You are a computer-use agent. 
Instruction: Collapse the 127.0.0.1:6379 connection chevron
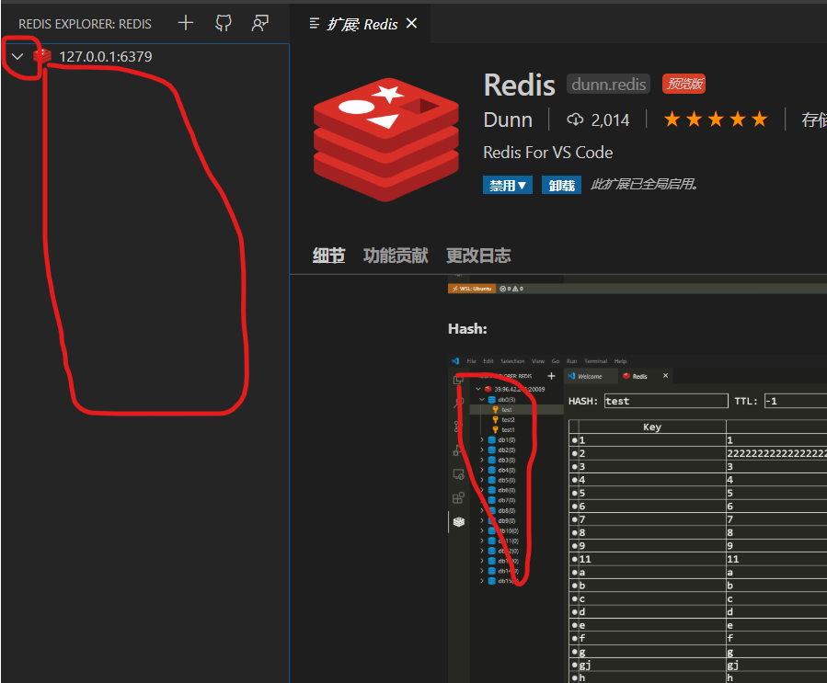tap(17, 56)
